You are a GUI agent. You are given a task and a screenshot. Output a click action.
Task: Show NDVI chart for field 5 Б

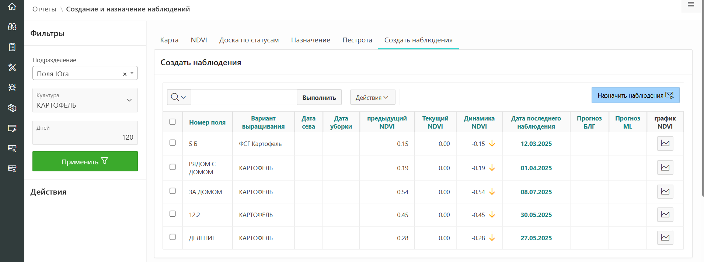[665, 143]
